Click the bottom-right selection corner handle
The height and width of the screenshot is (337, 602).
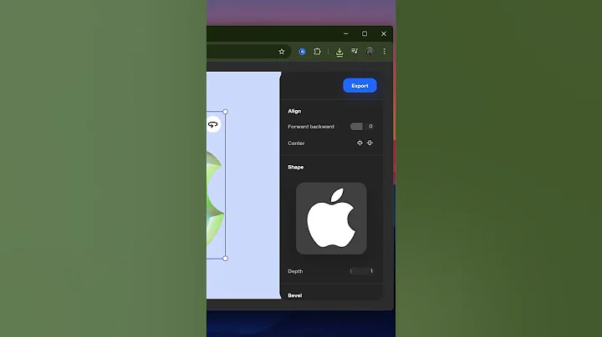tap(226, 259)
